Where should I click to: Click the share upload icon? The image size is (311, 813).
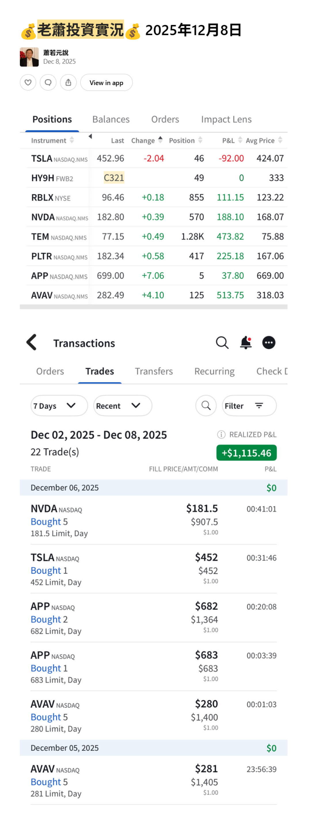(x=68, y=82)
